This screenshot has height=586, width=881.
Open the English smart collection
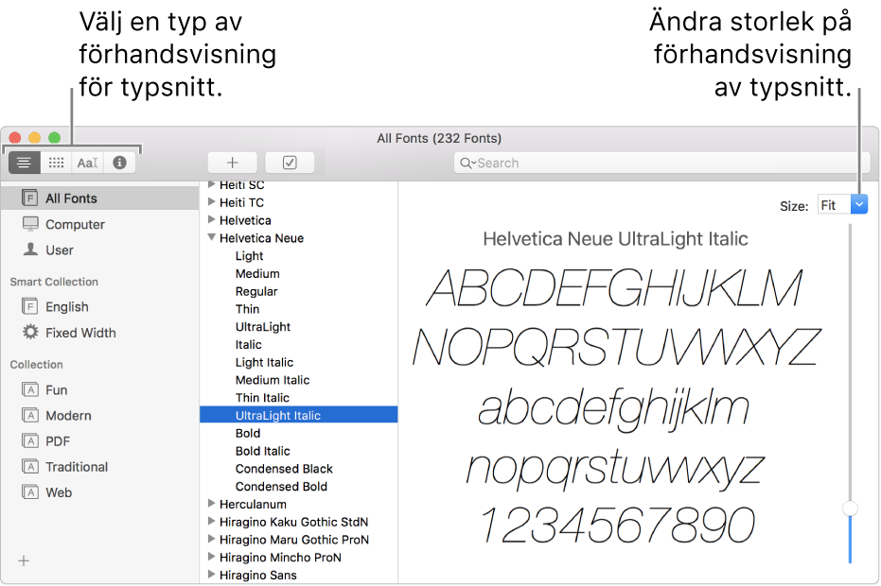67,307
